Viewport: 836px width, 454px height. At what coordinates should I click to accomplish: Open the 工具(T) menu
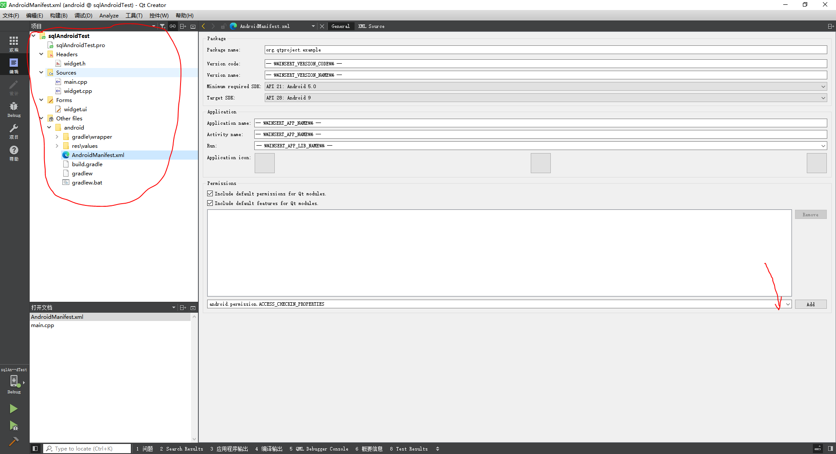134,16
